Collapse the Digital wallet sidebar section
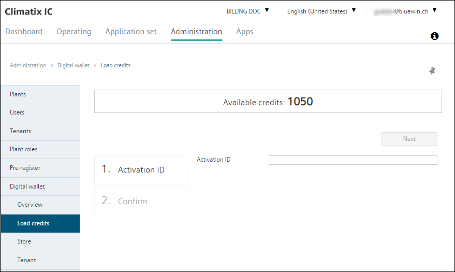The height and width of the screenshot is (272, 455). click(40, 187)
